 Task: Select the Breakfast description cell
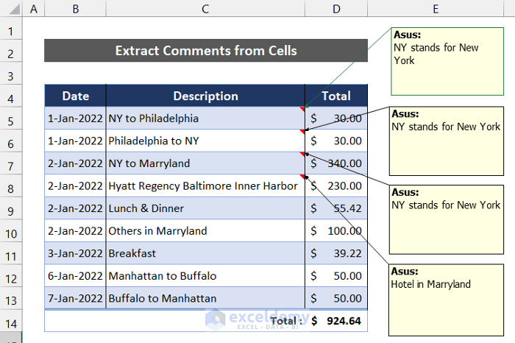point(205,253)
